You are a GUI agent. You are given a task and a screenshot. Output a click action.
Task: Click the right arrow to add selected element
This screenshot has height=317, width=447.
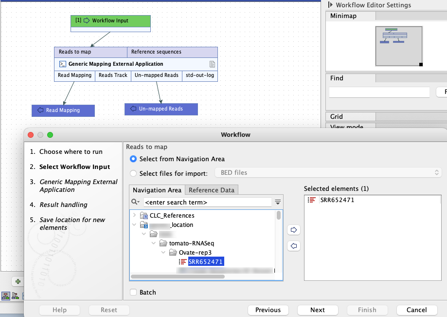click(293, 229)
